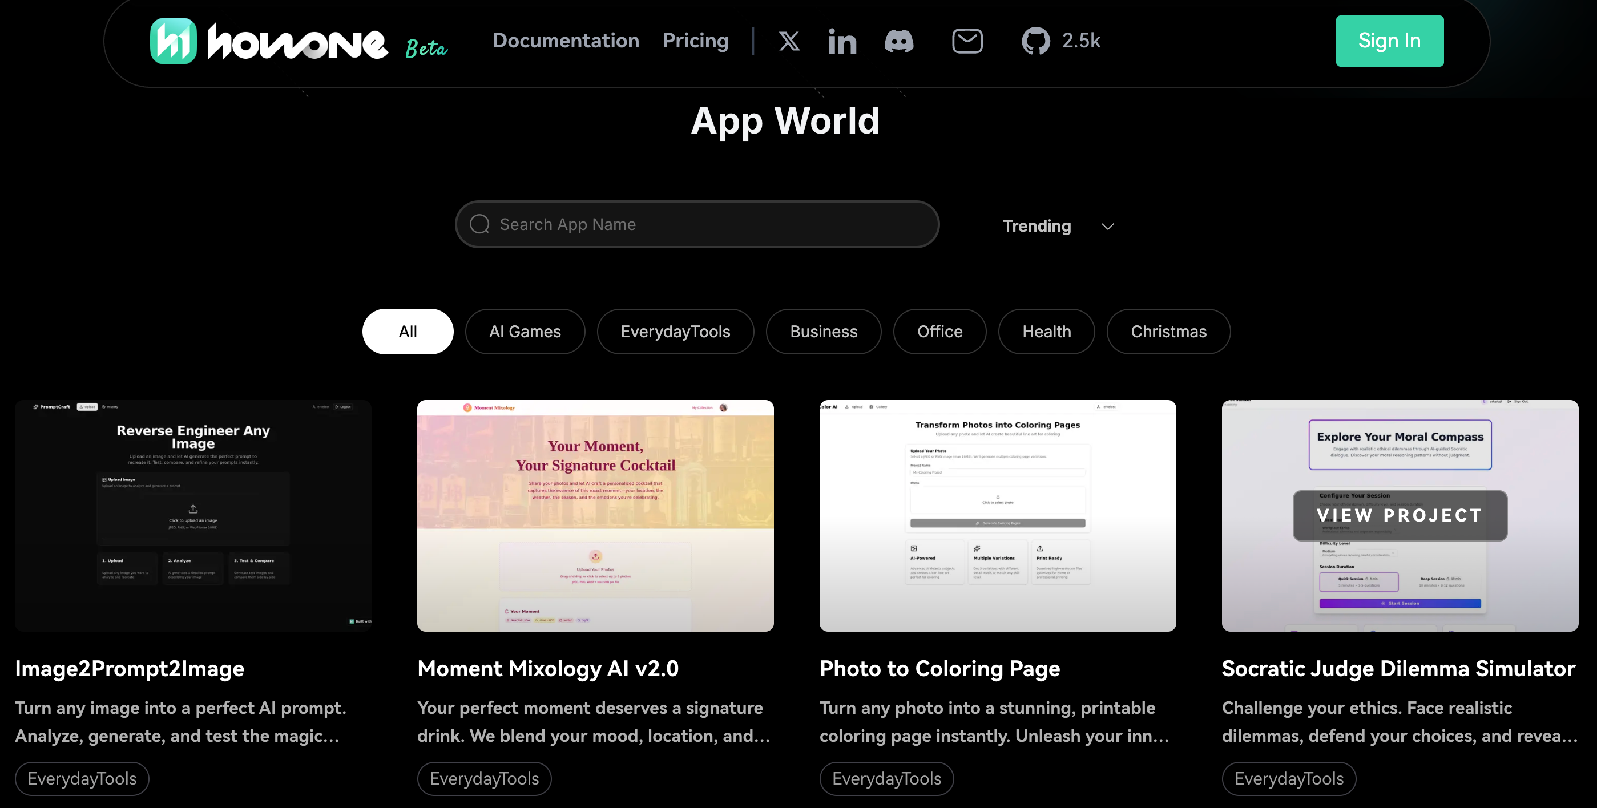This screenshot has height=808, width=1597.
Task: Expand the Trending sort dropdown
Action: tap(1037, 226)
